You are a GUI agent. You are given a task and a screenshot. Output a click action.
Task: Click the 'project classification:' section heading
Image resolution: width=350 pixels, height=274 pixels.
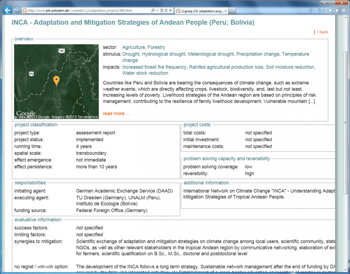click(37, 125)
